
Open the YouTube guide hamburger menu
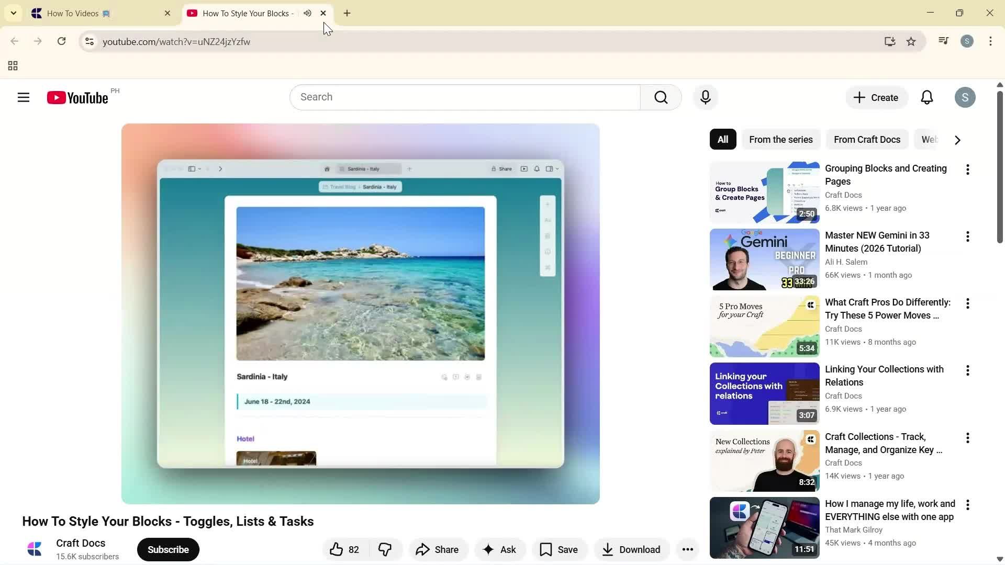point(24,97)
